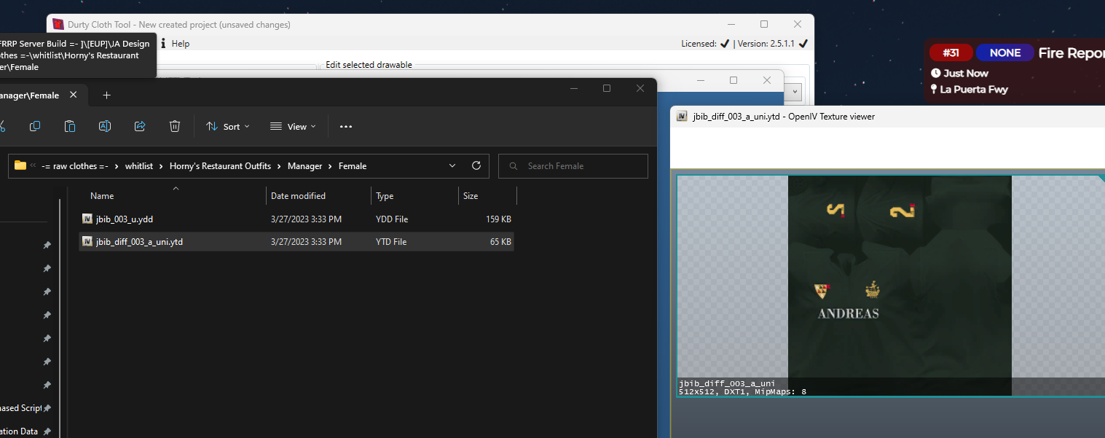
Task: Click the texture preview in OpenIV viewer
Action: tap(900, 286)
